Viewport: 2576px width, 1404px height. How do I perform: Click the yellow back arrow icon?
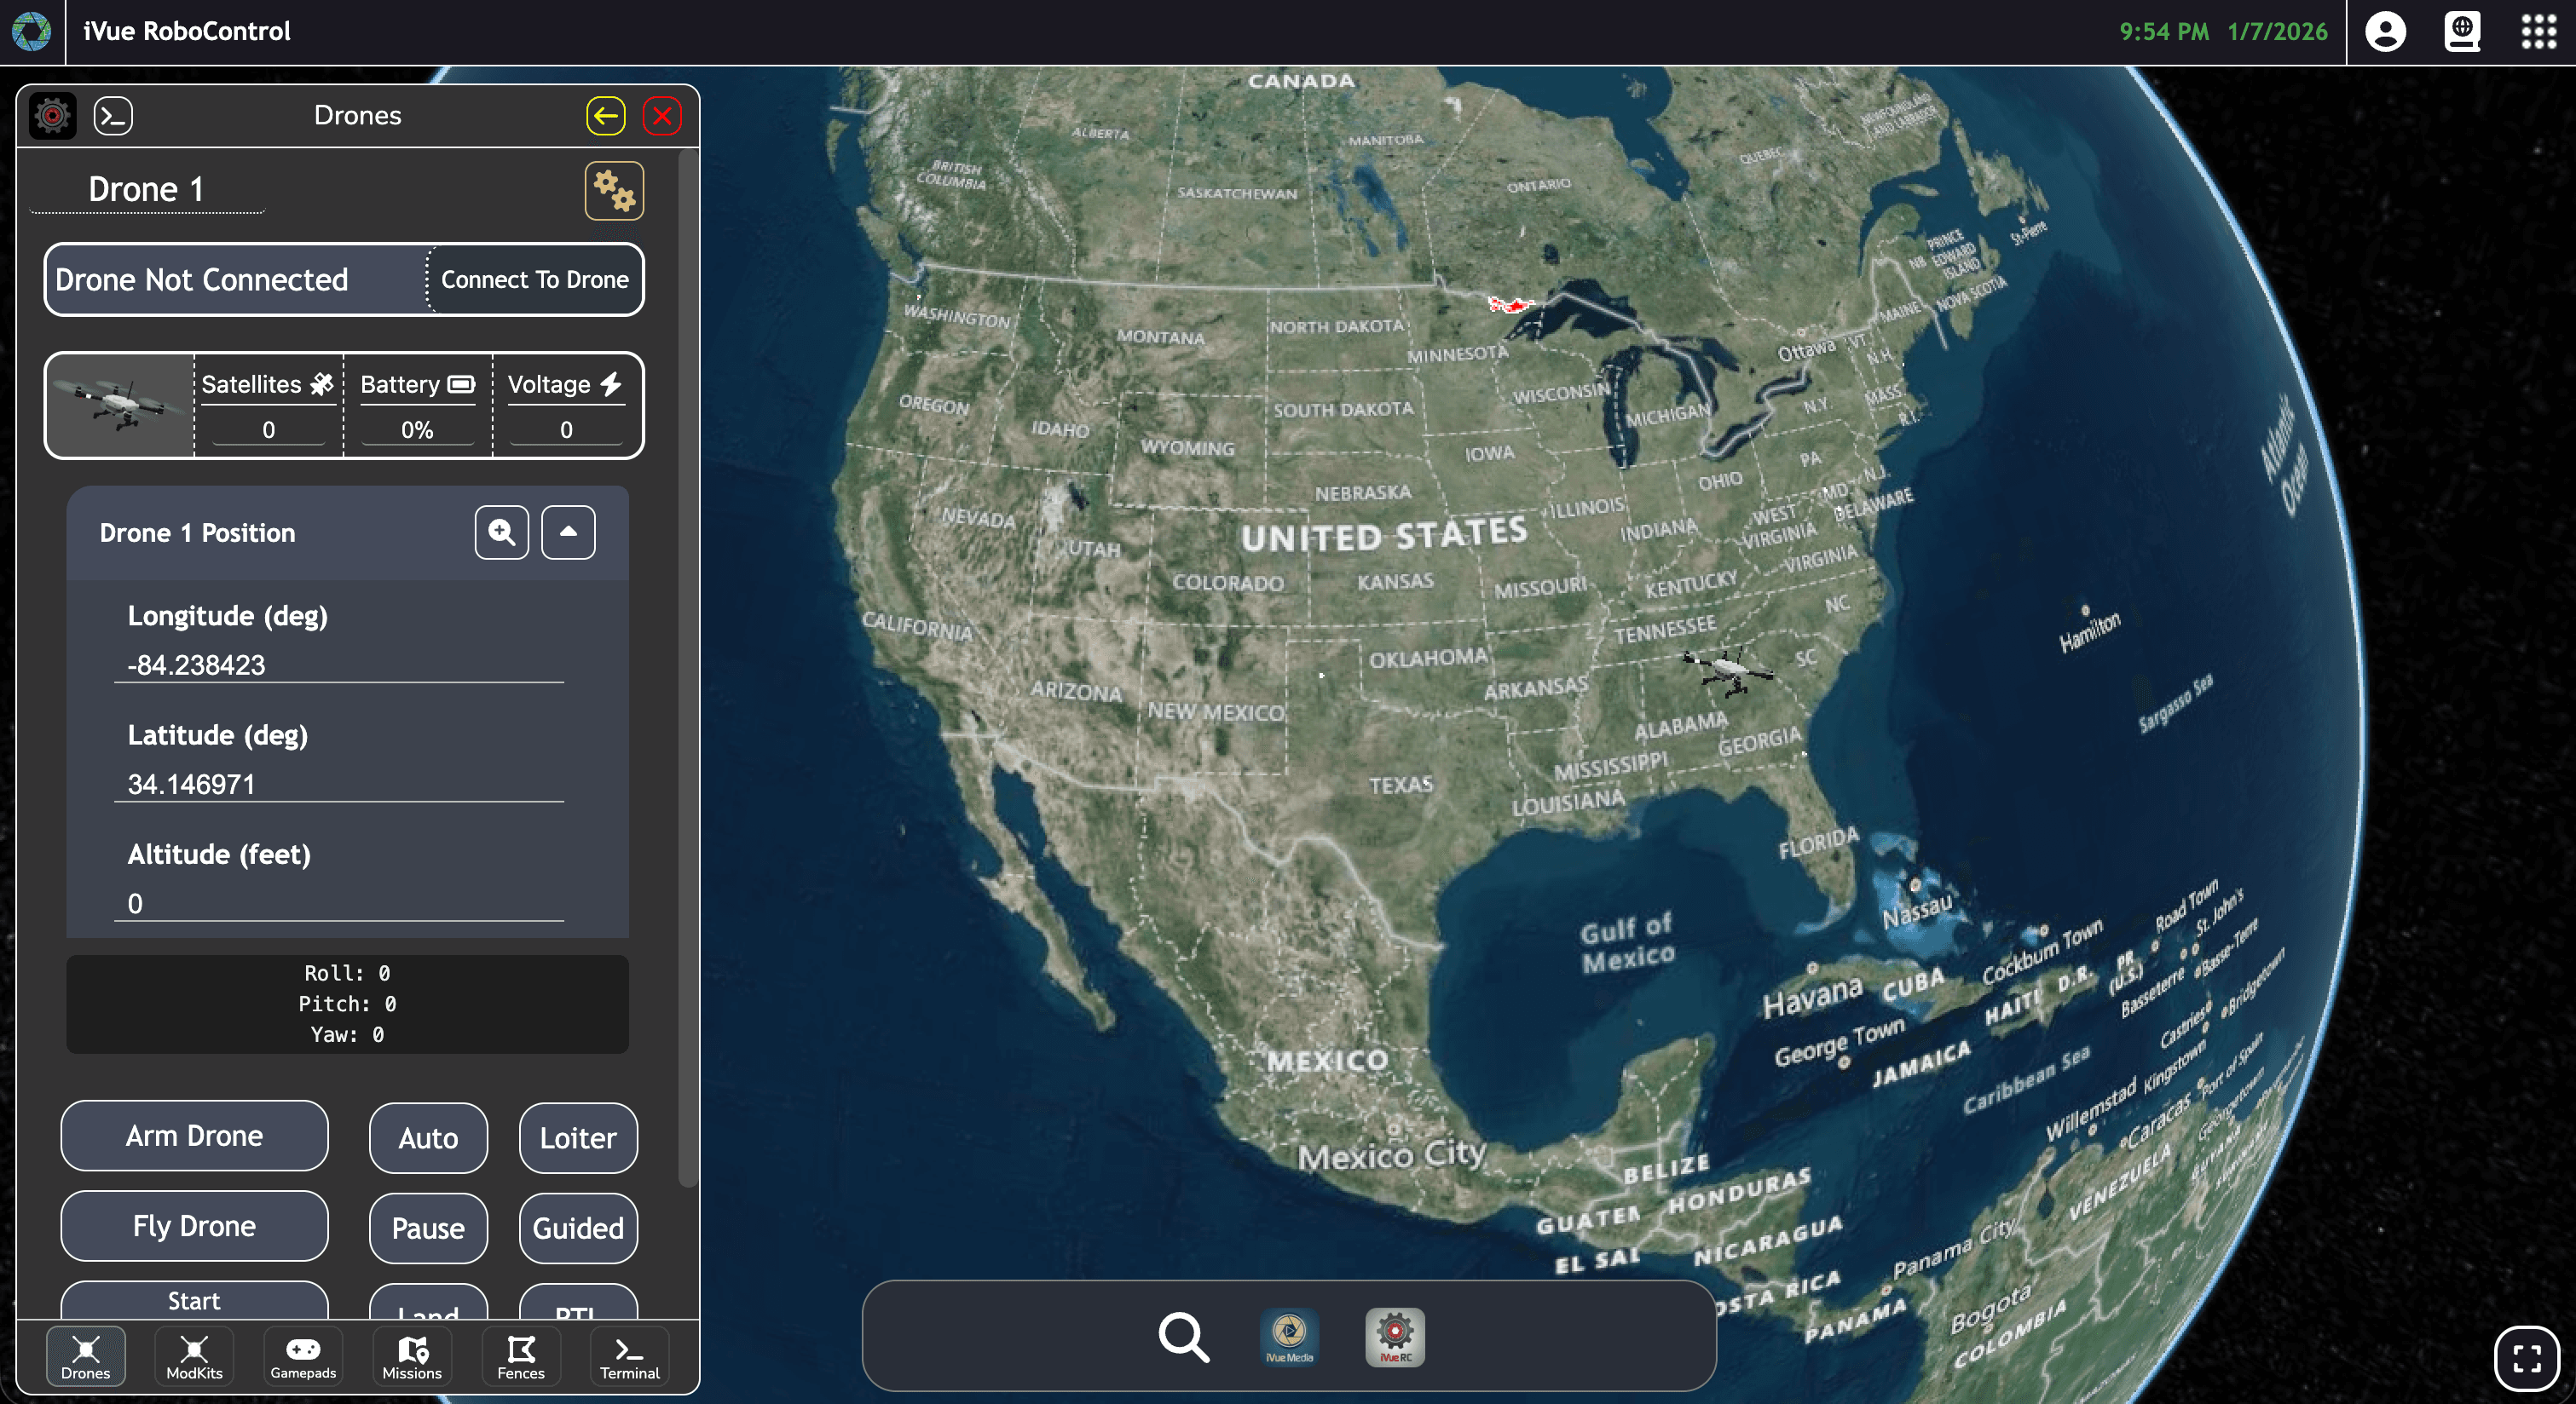click(605, 116)
